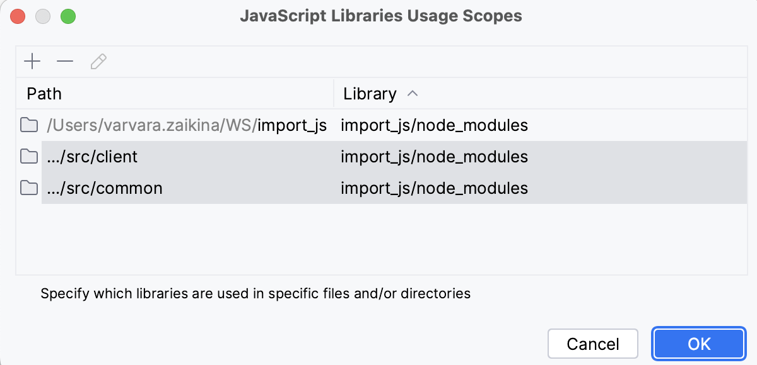This screenshot has height=365, width=757.
Task: Open the edit scope pencil icon
Action: (98, 61)
